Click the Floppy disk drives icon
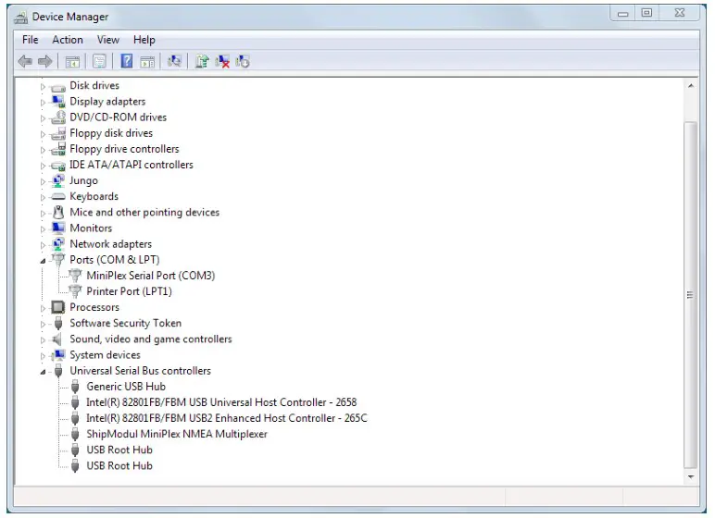 click(x=58, y=133)
